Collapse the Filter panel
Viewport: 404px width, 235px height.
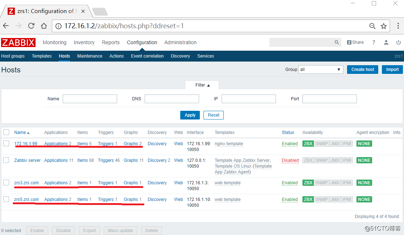(x=202, y=85)
